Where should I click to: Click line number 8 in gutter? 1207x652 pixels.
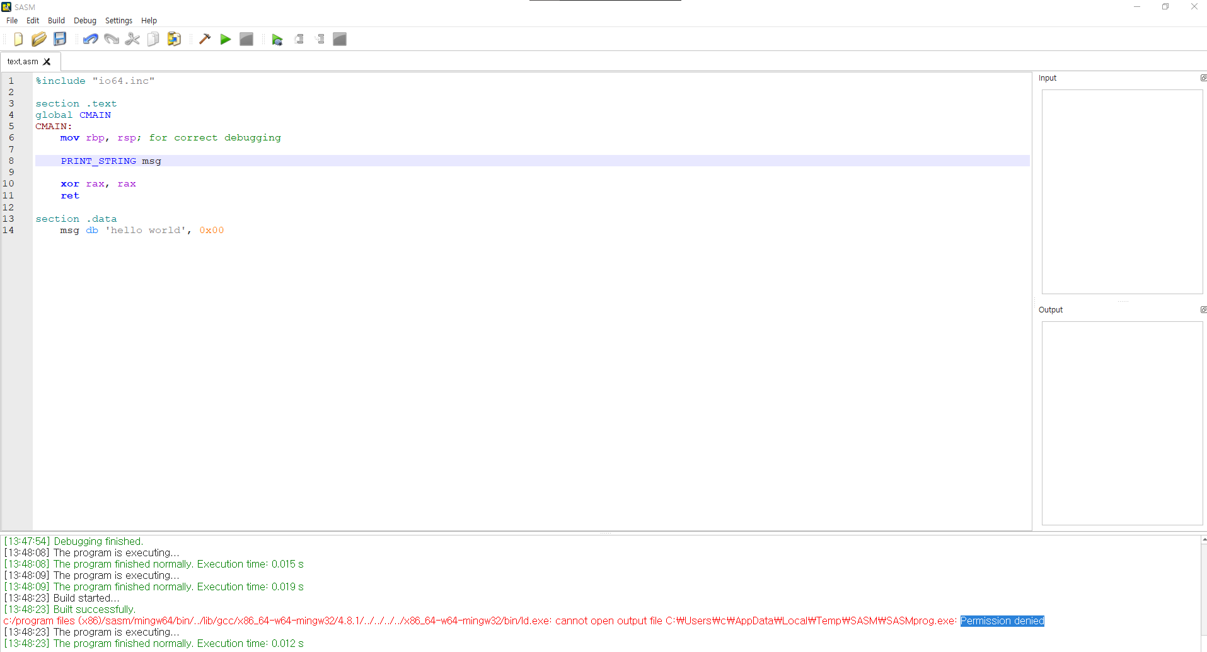11,161
